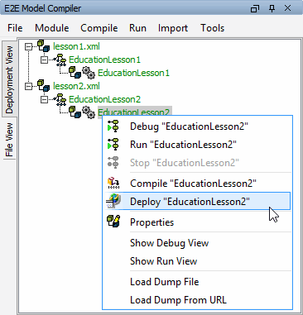Select the highlighted EducationLesson2 service leaf
The width and height of the screenshot is (303, 315).
point(135,112)
